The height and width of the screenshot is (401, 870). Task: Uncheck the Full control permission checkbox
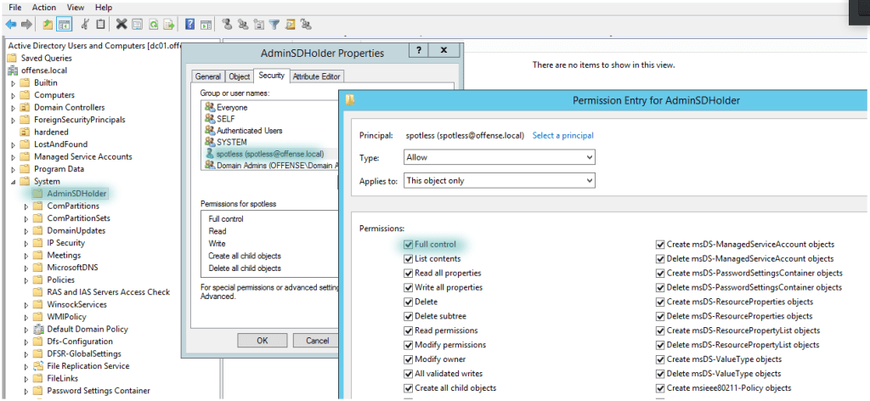coord(409,245)
